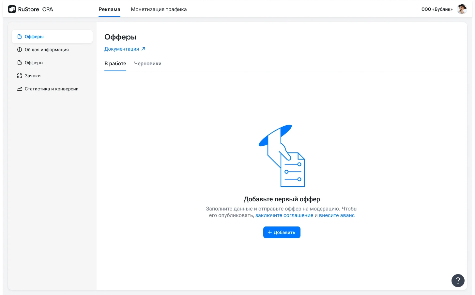Switch to the Черновики tab
Viewport: 475px width, 295px height.
pos(147,63)
